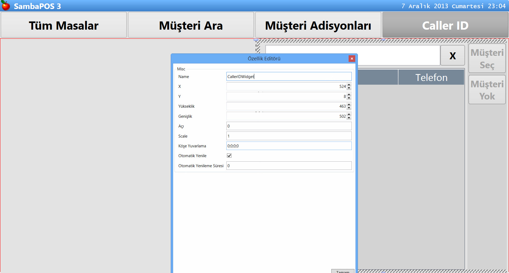Close the Özellik Editörü dialog
The width and height of the screenshot is (509, 273).
(352, 59)
